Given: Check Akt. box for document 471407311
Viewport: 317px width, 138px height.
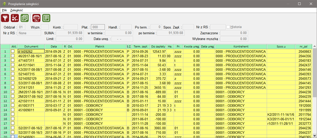Looking at the screenshot, I should (13, 60).
